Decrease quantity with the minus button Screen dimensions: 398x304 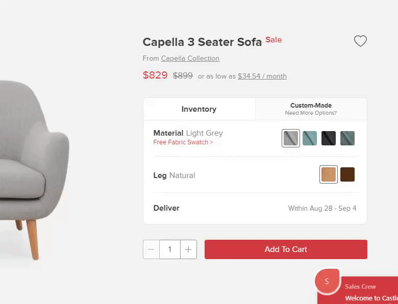point(151,249)
